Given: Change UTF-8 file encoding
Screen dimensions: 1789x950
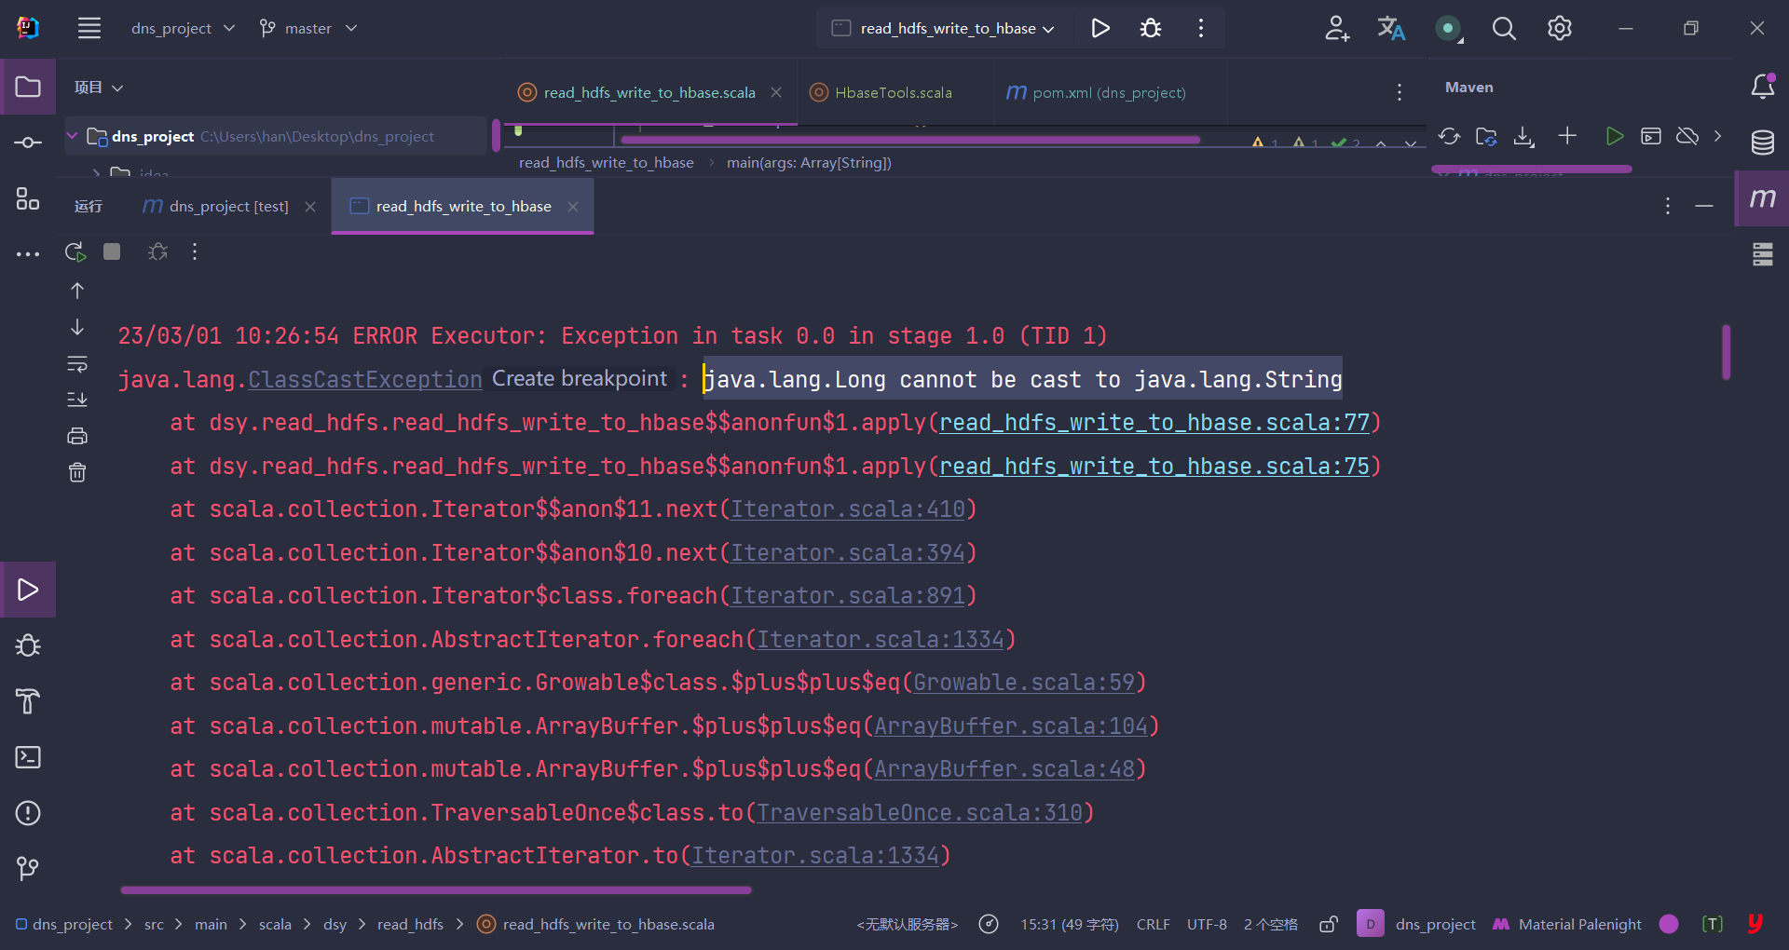Looking at the screenshot, I should pyautogui.click(x=1207, y=924).
